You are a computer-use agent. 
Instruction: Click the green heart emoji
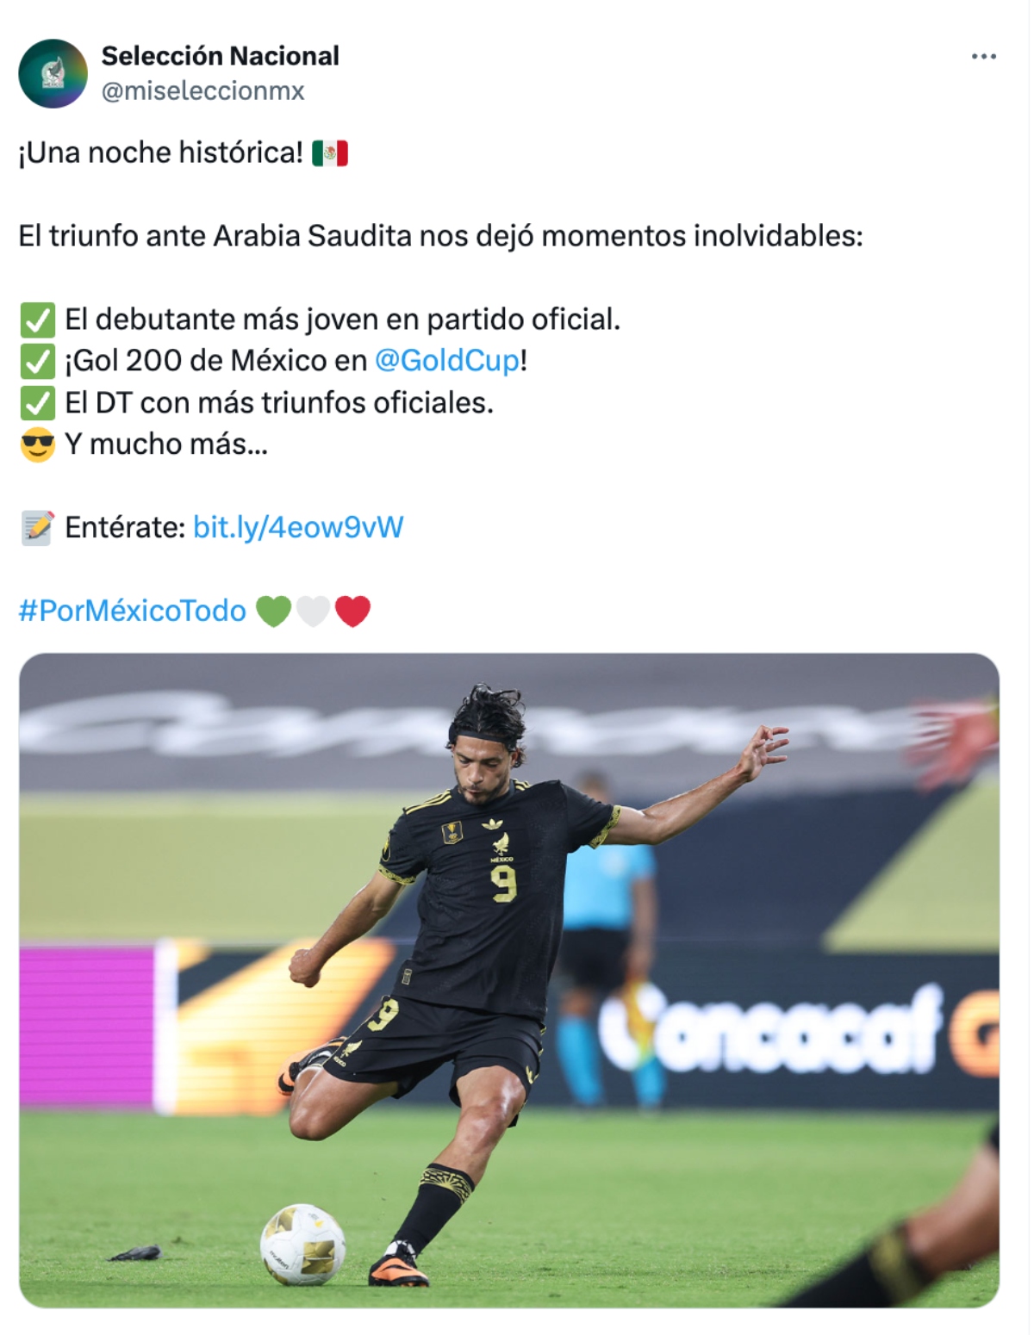tap(274, 611)
